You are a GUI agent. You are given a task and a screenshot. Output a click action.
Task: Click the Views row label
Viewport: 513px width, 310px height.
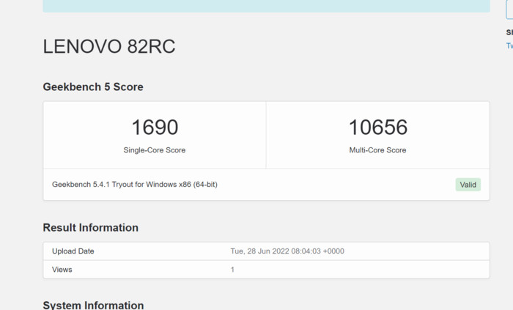pyautogui.click(x=62, y=270)
